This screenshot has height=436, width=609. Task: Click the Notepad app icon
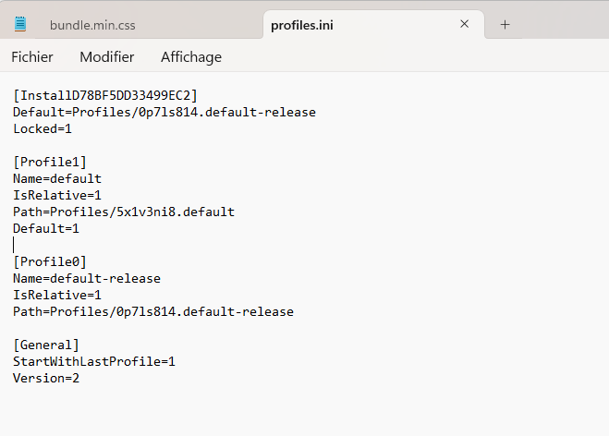pyautogui.click(x=20, y=24)
